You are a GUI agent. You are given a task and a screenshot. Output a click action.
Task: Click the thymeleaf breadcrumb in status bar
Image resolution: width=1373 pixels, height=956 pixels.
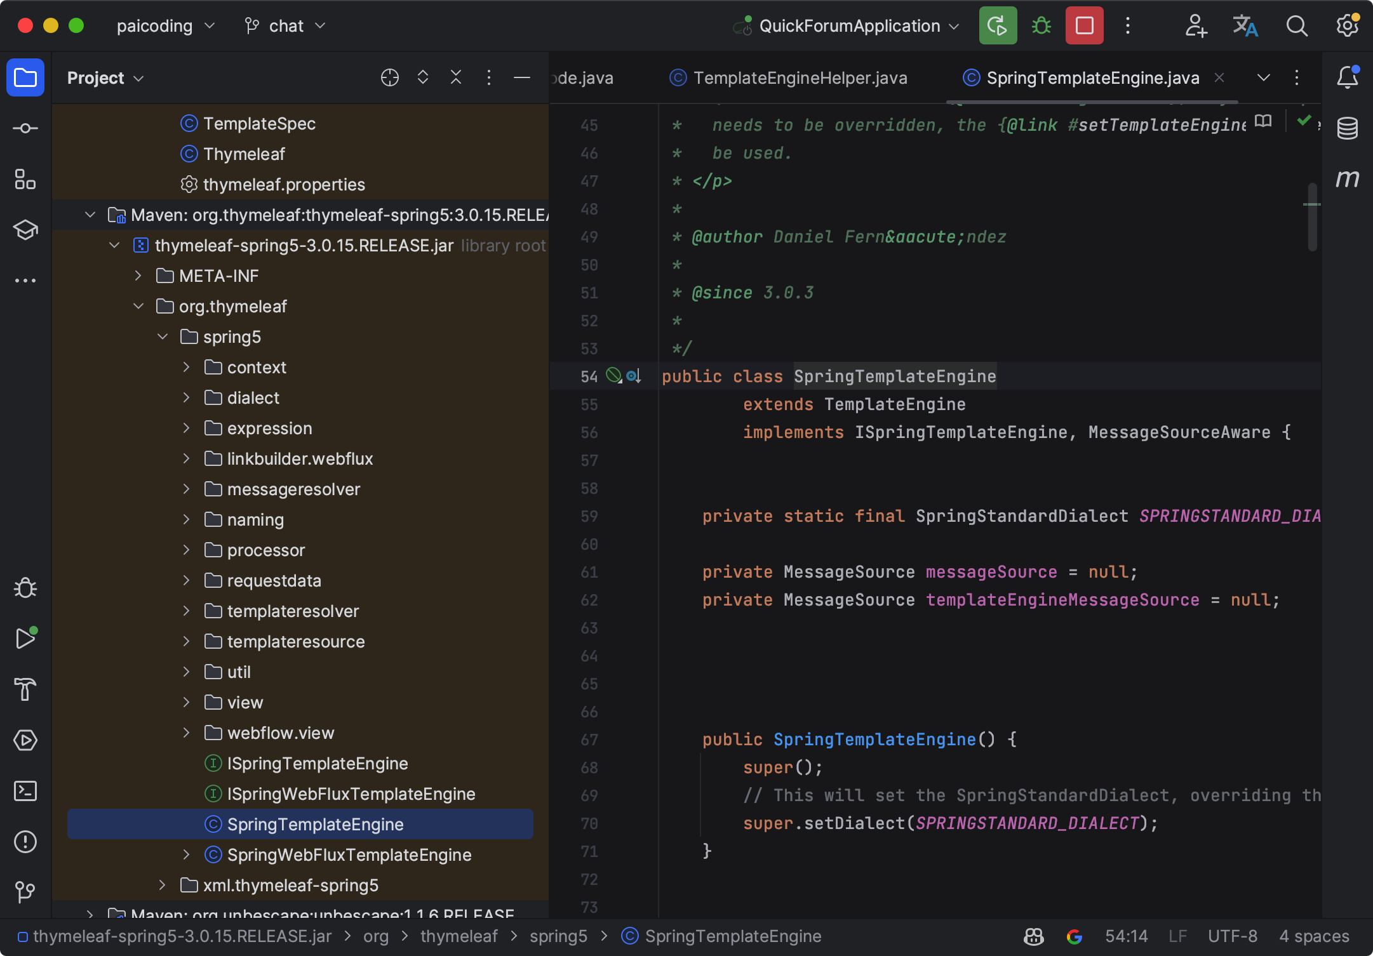tap(459, 936)
